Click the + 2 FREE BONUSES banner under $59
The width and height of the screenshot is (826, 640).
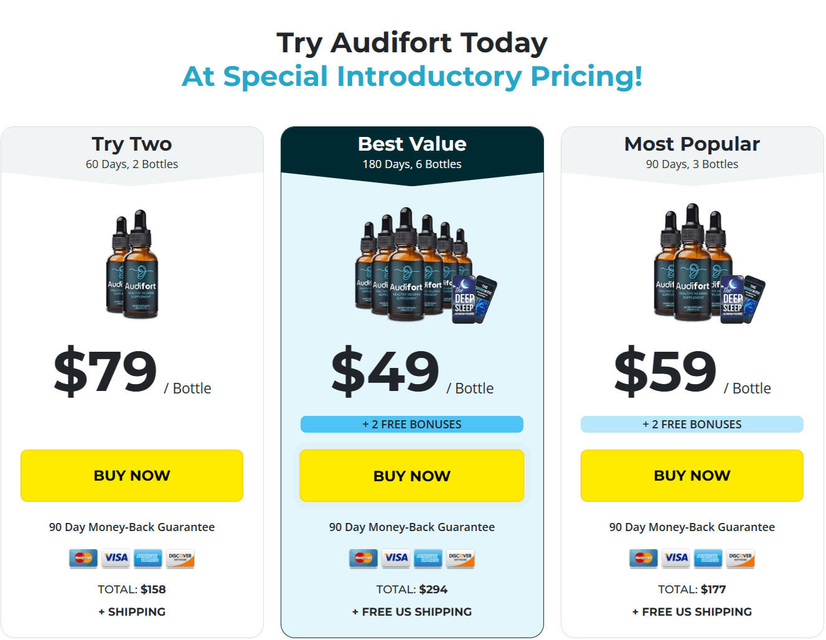tap(692, 424)
